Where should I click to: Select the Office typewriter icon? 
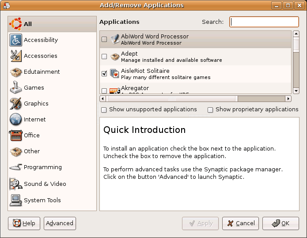click(15, 135)
